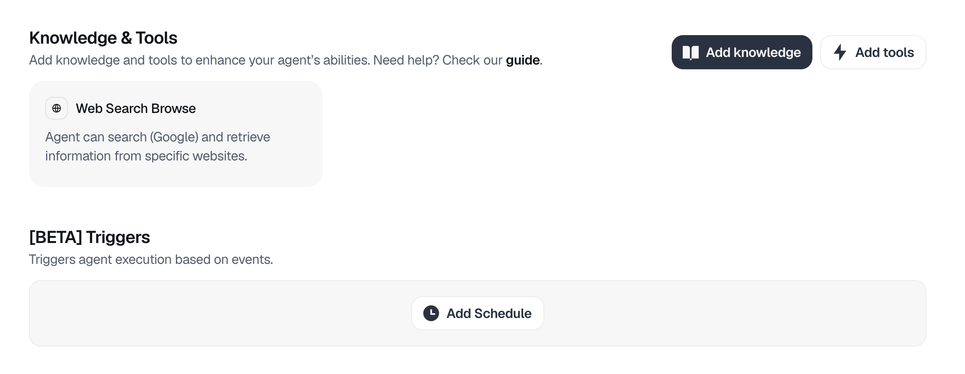The height and width of the screenshot is (374, 965).
Task: Click the 'Add knowledge' text label
Action: 753,52
